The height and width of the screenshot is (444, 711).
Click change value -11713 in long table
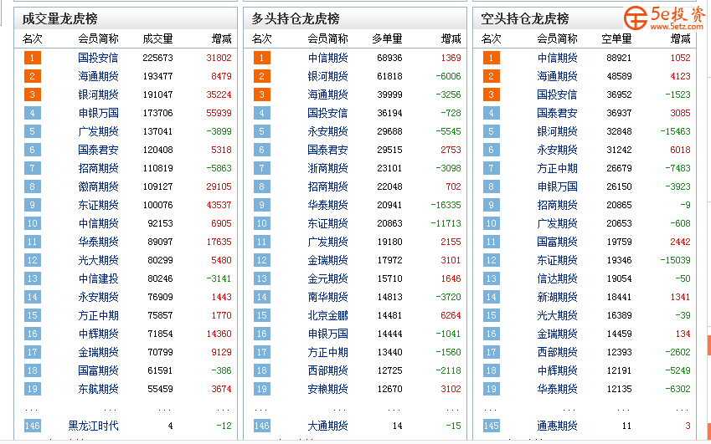click(446, 223)
